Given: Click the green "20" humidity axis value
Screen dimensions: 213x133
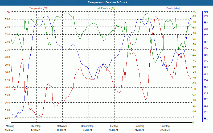Looking at the screenshot, I should tap(194, 100).
